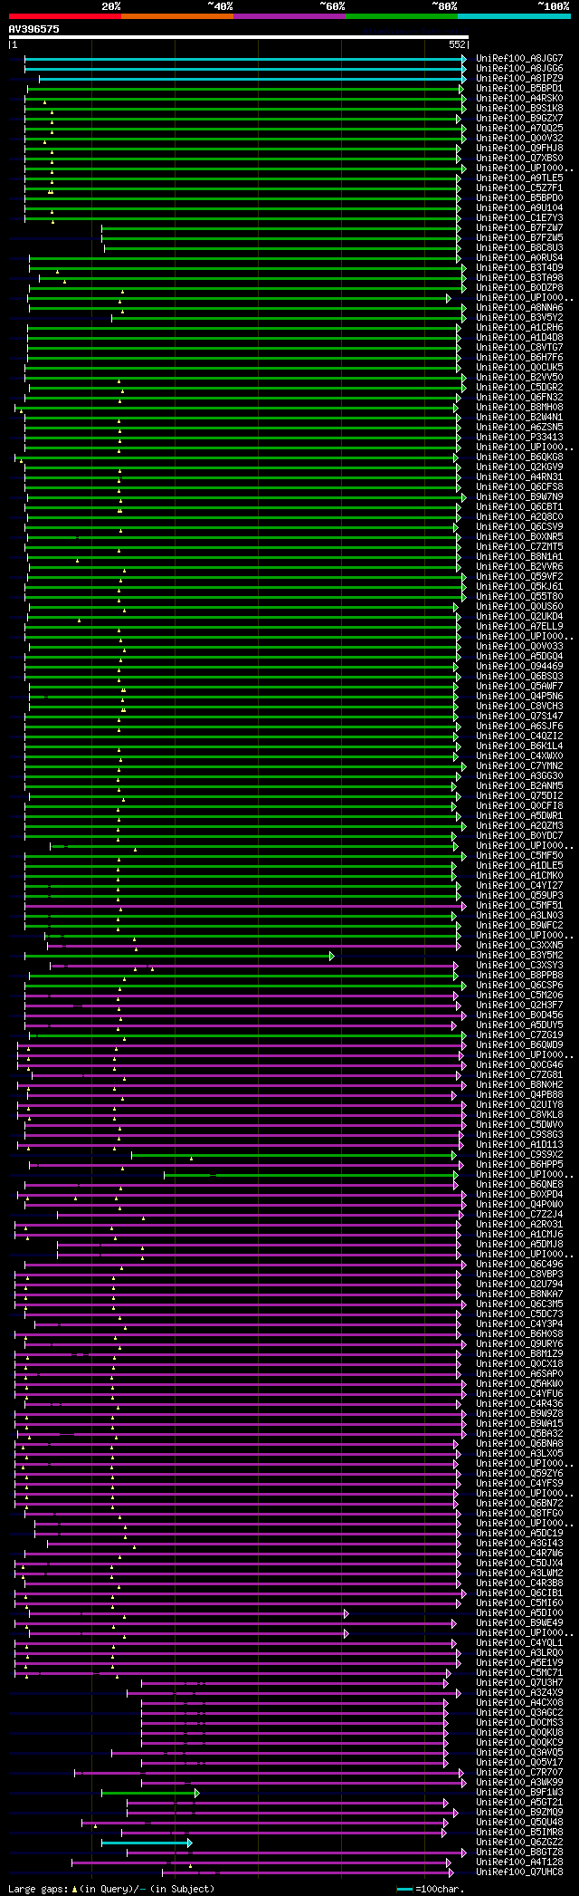This screenshot has width=579, height=1896.
Task: Open the UniRef100_B6H7F6 hit
Action: coord(519,358)
